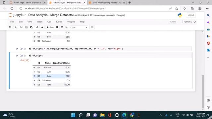
Task: Open the View menu
Action: click(30, 22)
